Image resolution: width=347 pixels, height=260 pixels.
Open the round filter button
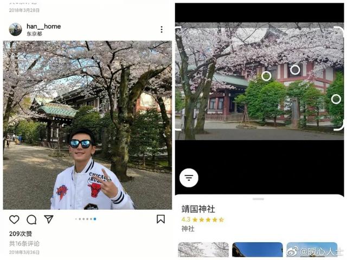pyautogui.click(x=189, y=178)
